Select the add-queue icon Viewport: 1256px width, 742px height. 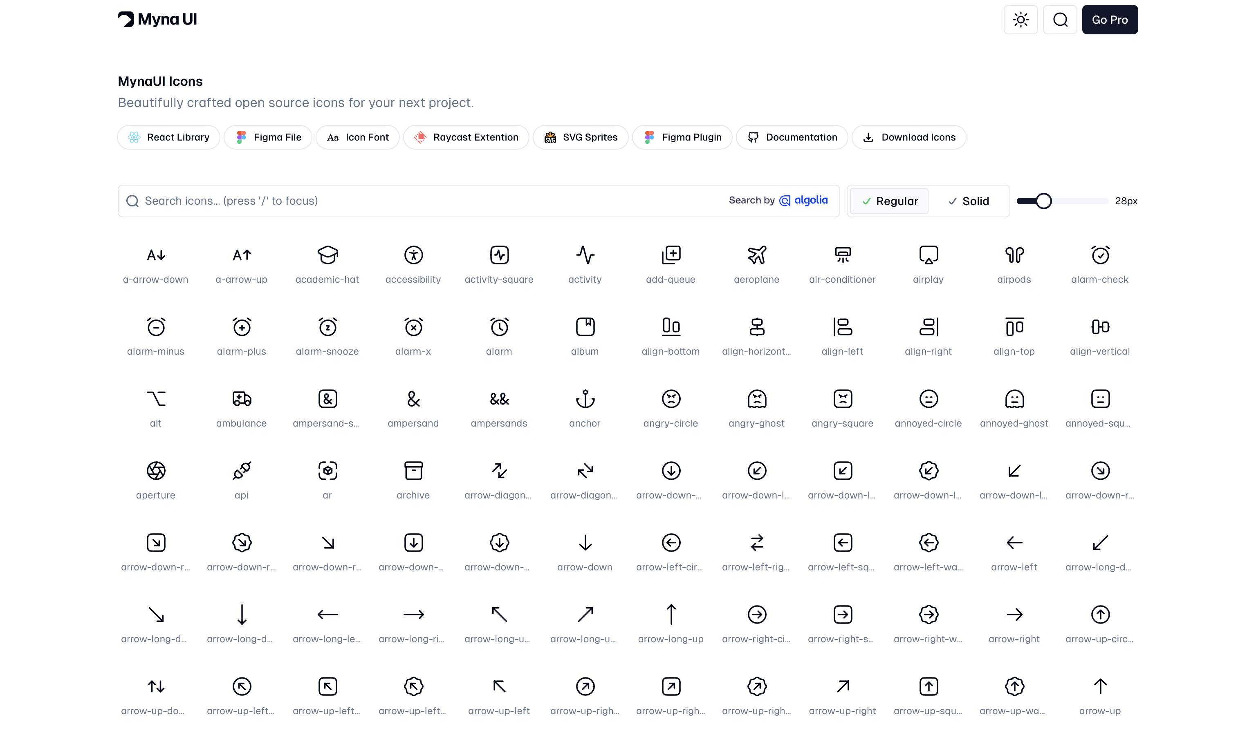pyautogui.click(x=671, y=255)
